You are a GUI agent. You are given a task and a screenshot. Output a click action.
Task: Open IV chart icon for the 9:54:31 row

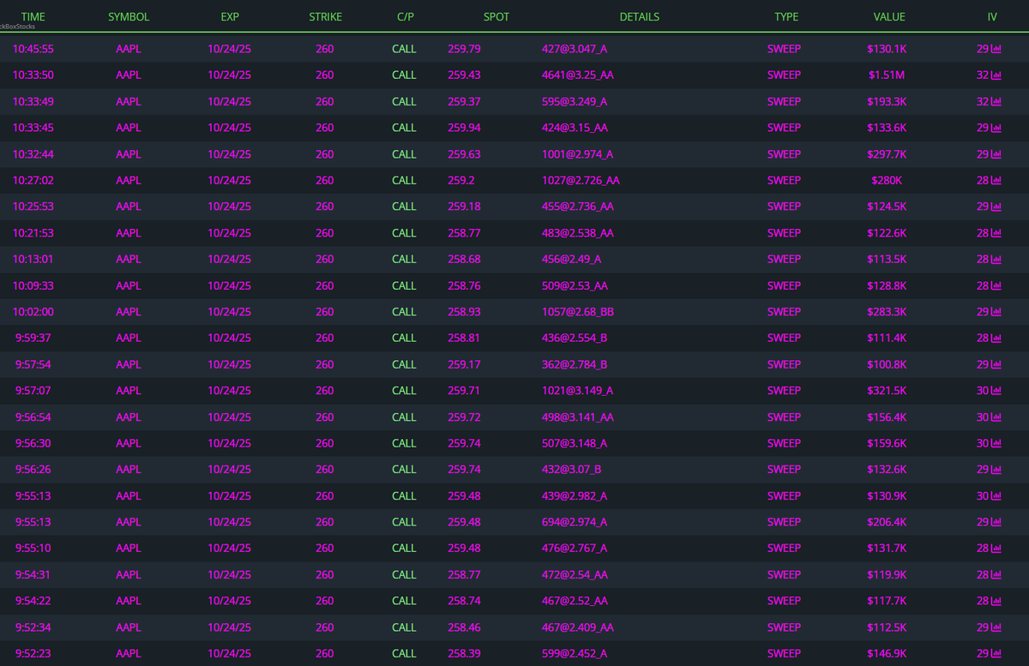click(x=996, y=575)
